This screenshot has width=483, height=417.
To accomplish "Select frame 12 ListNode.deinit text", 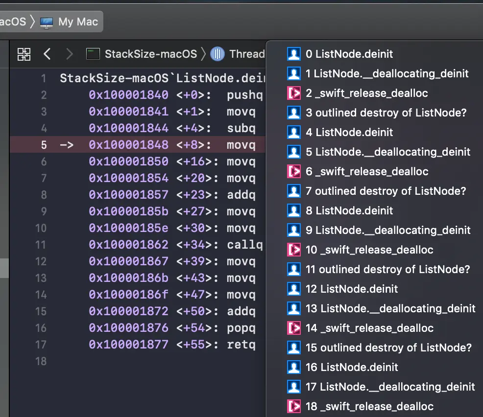I will [352, 289].
